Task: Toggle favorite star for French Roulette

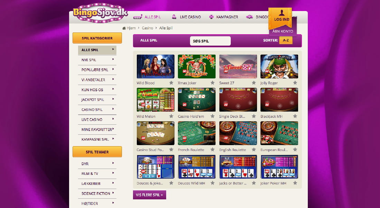Action: click(212, 150)
